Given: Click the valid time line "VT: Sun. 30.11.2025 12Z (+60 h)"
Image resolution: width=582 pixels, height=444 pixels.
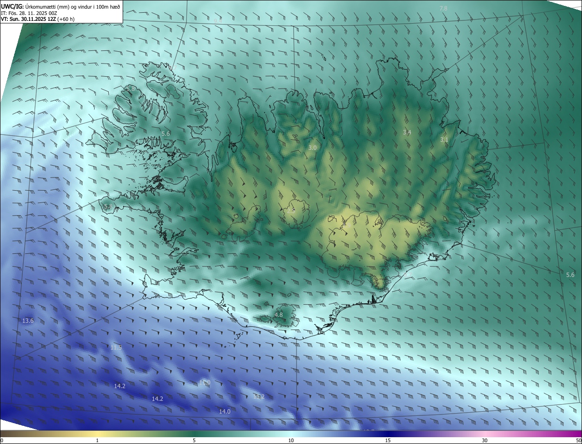Looking at the screenshot, I should pos(38,19).
